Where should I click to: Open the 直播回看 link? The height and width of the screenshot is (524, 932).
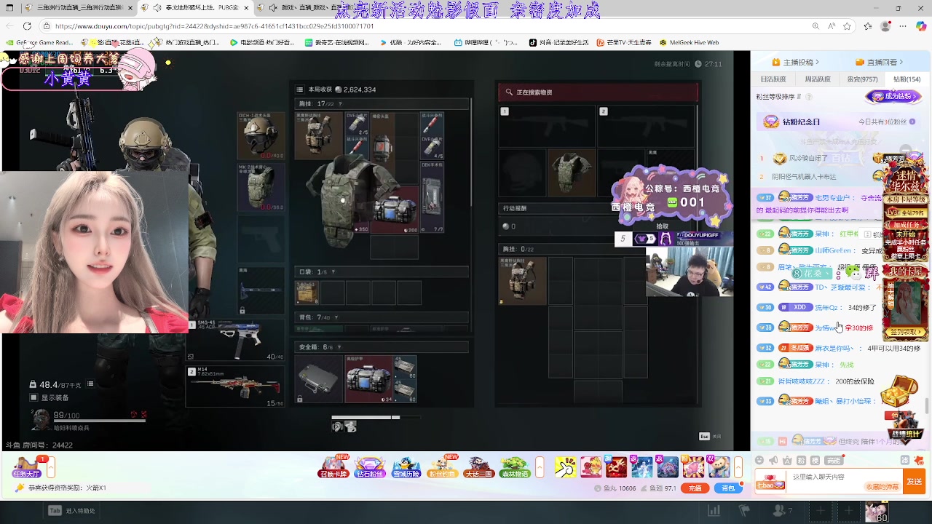(880, 62)
